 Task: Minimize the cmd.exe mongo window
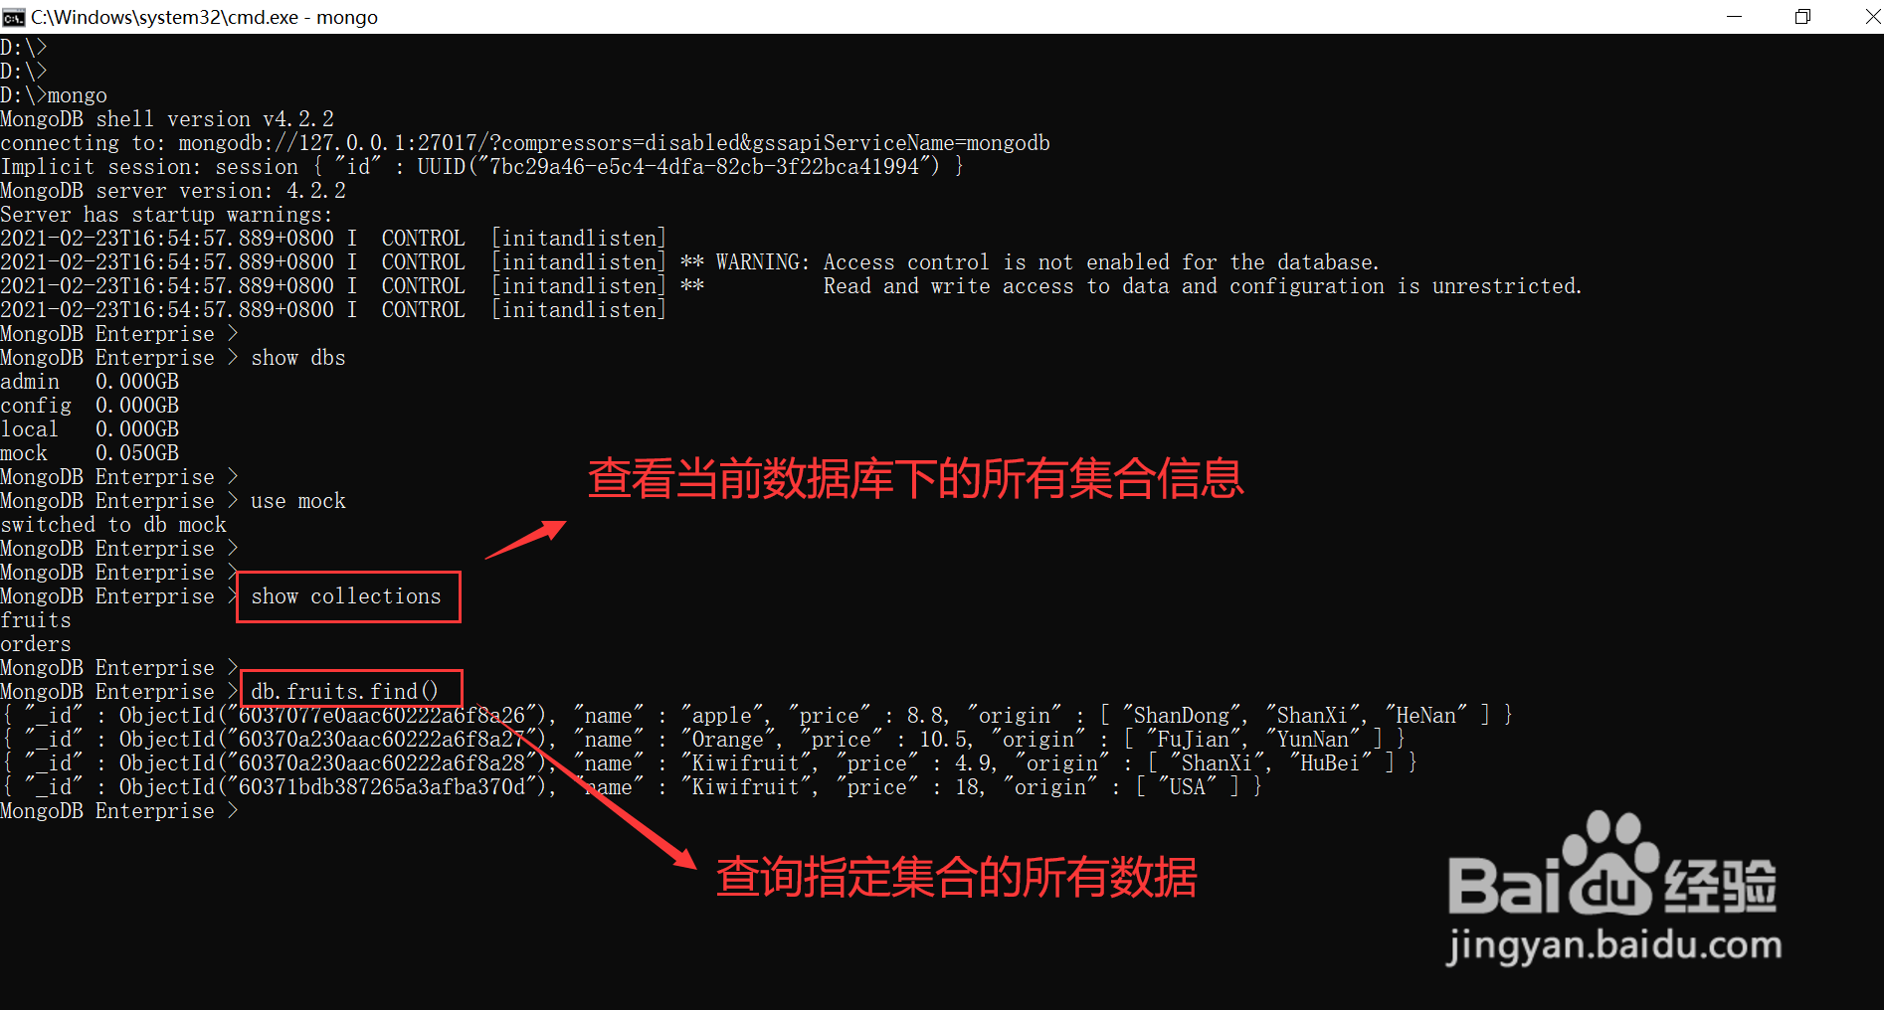tap(1735, 17)
